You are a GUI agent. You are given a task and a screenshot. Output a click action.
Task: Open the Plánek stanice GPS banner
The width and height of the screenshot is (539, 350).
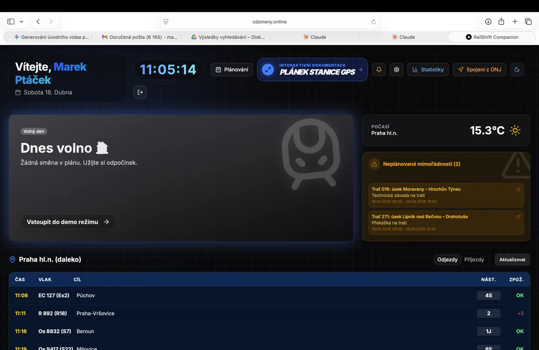(312, 69)
